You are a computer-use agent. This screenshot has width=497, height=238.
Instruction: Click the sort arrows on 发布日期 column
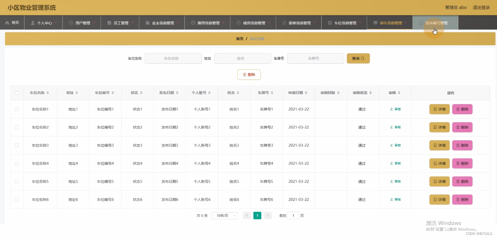177,93
